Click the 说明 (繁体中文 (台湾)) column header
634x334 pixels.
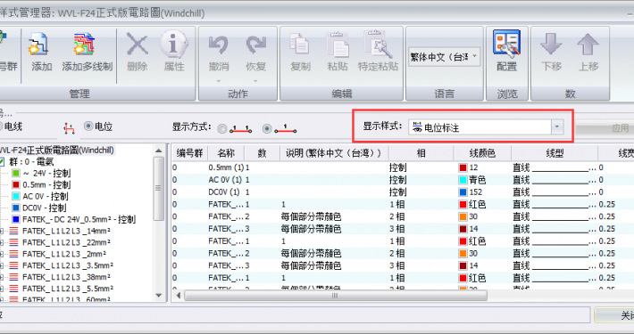point(334,153)
